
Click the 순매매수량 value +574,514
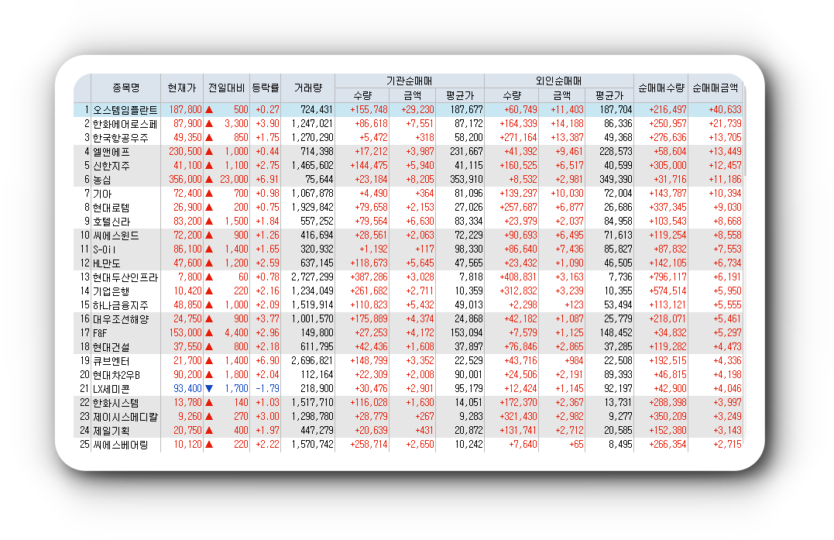668,291
